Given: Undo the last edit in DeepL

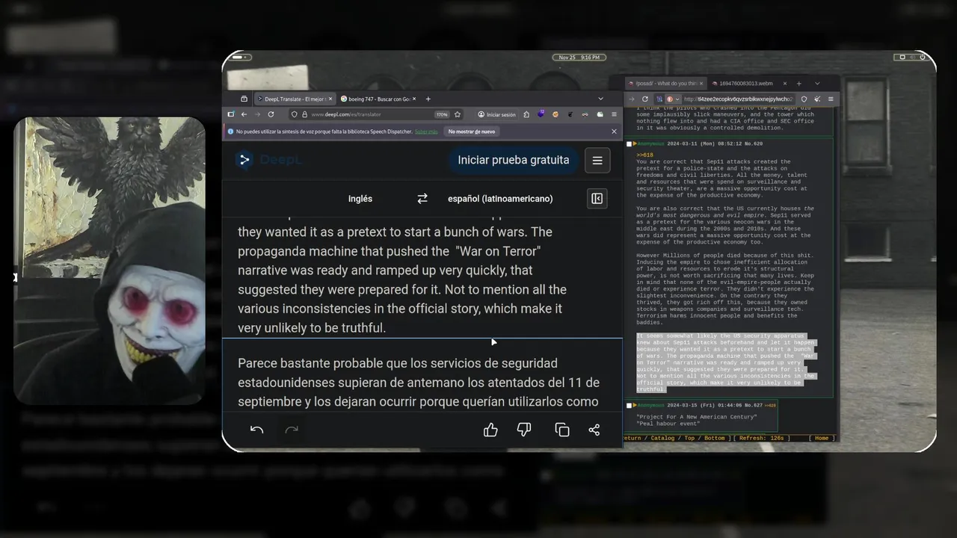Looking at the screenshot, I should (256, 430).
